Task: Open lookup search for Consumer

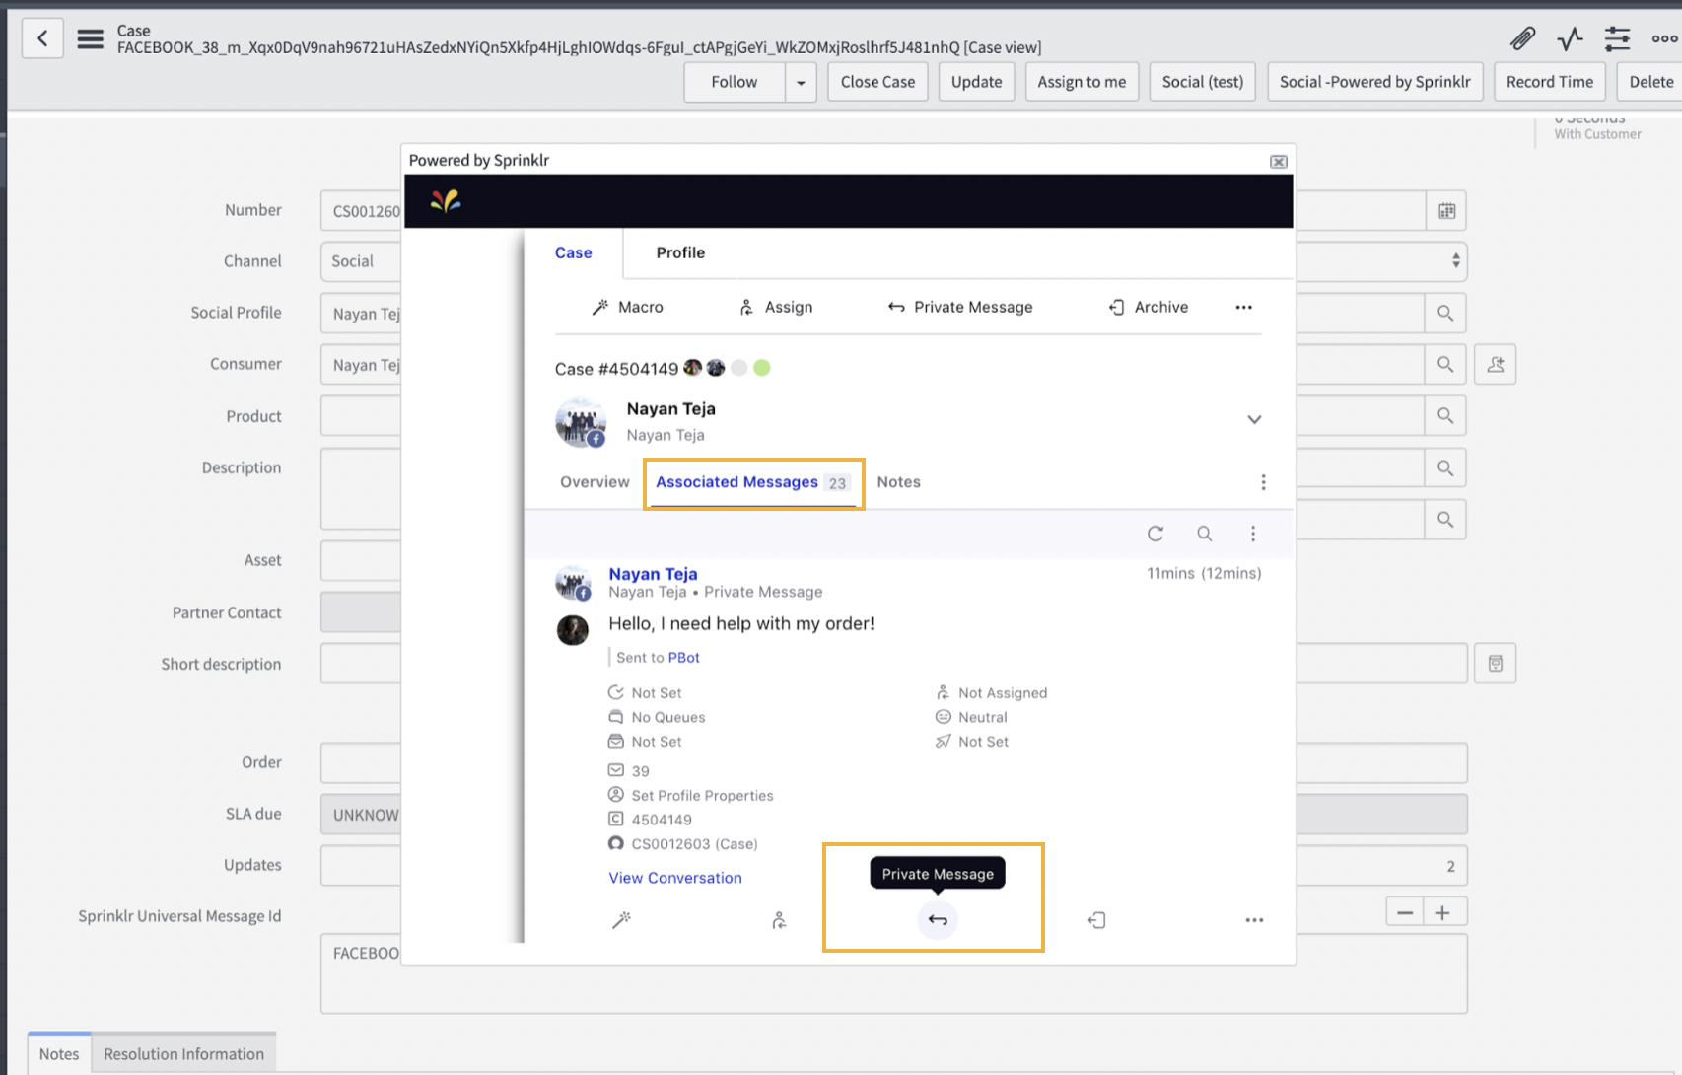Action: pyautogui.click(x=1445, y=364)
